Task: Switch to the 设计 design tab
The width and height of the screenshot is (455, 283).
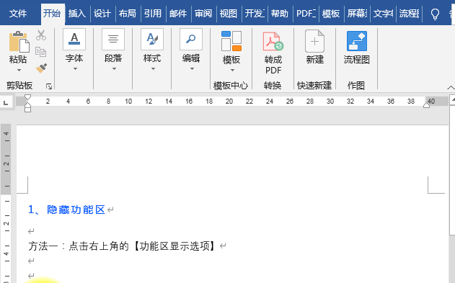Action: pyautogui.click(x=102, y=14)
